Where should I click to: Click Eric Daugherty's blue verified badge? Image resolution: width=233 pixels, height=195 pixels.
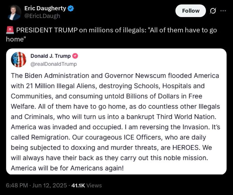point(71,8)
